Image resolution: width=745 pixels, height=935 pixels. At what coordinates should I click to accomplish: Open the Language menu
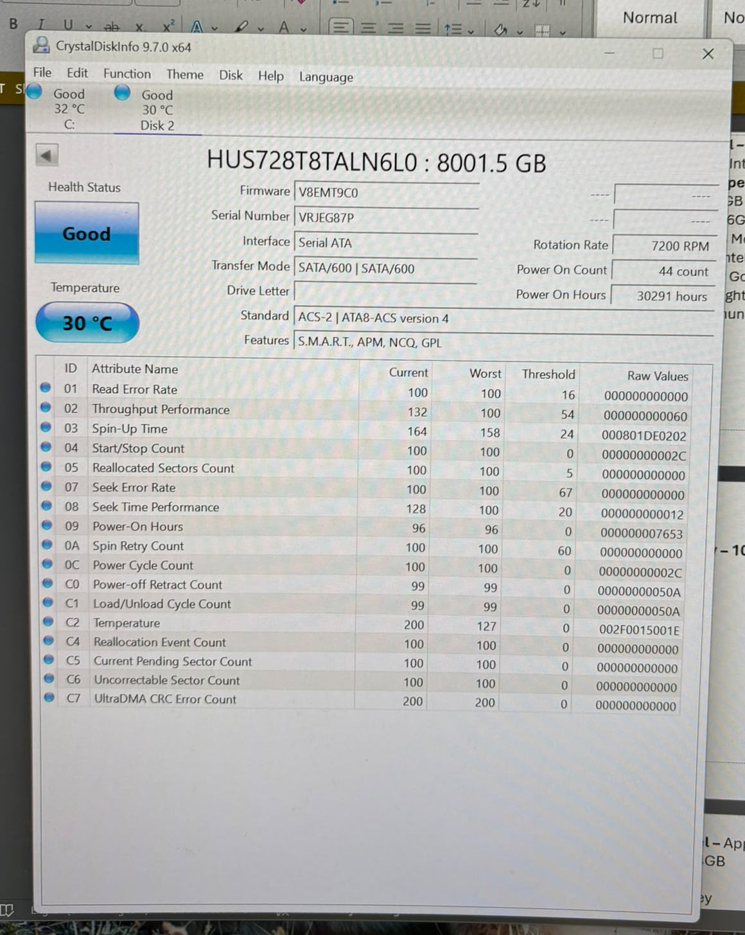tap(326, 77)
